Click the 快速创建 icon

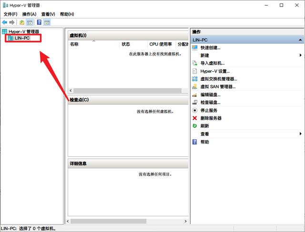coord(195,48)
